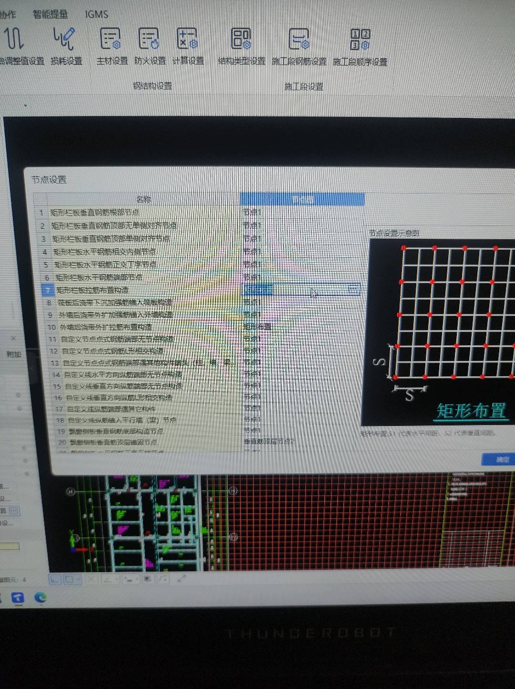Open the Edge browser in taskbar
This screenshot has height=689, width=515.
(41, 597)
